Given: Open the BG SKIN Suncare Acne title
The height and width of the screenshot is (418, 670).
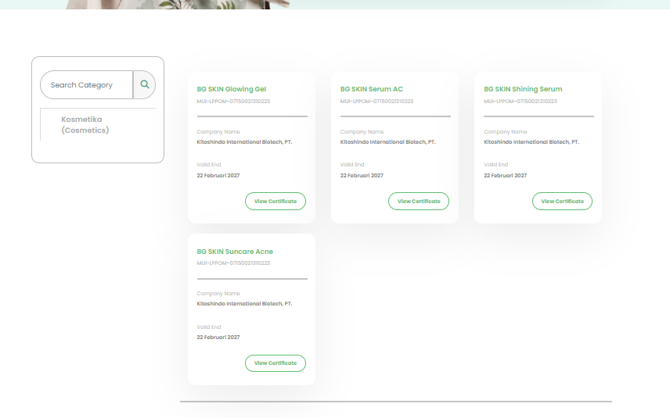Looking at the screenshot, I should click(x=235, y=252).
